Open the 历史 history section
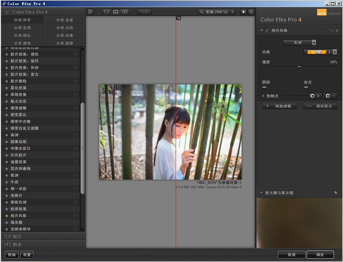This screenshot has height=262, width=343. [x=43, y=244]
